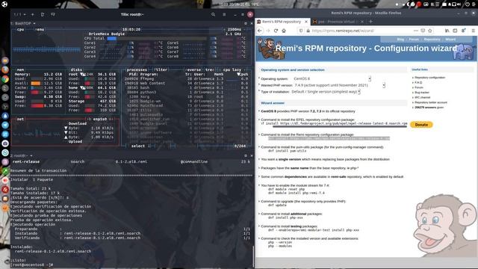Viewport: 478px width, 269px height.
Task: Add Tilix terminal down icon
Action: coord(53,14)
